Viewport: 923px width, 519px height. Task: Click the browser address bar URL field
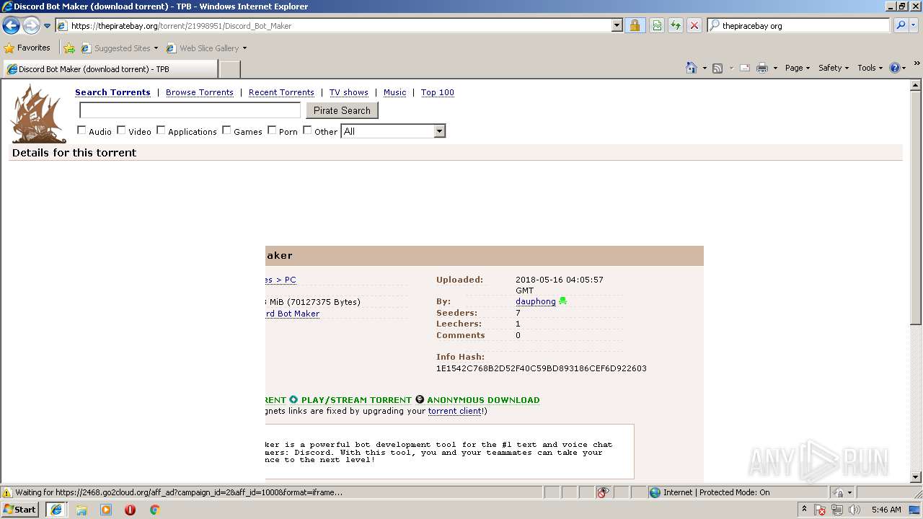[333, 26]
